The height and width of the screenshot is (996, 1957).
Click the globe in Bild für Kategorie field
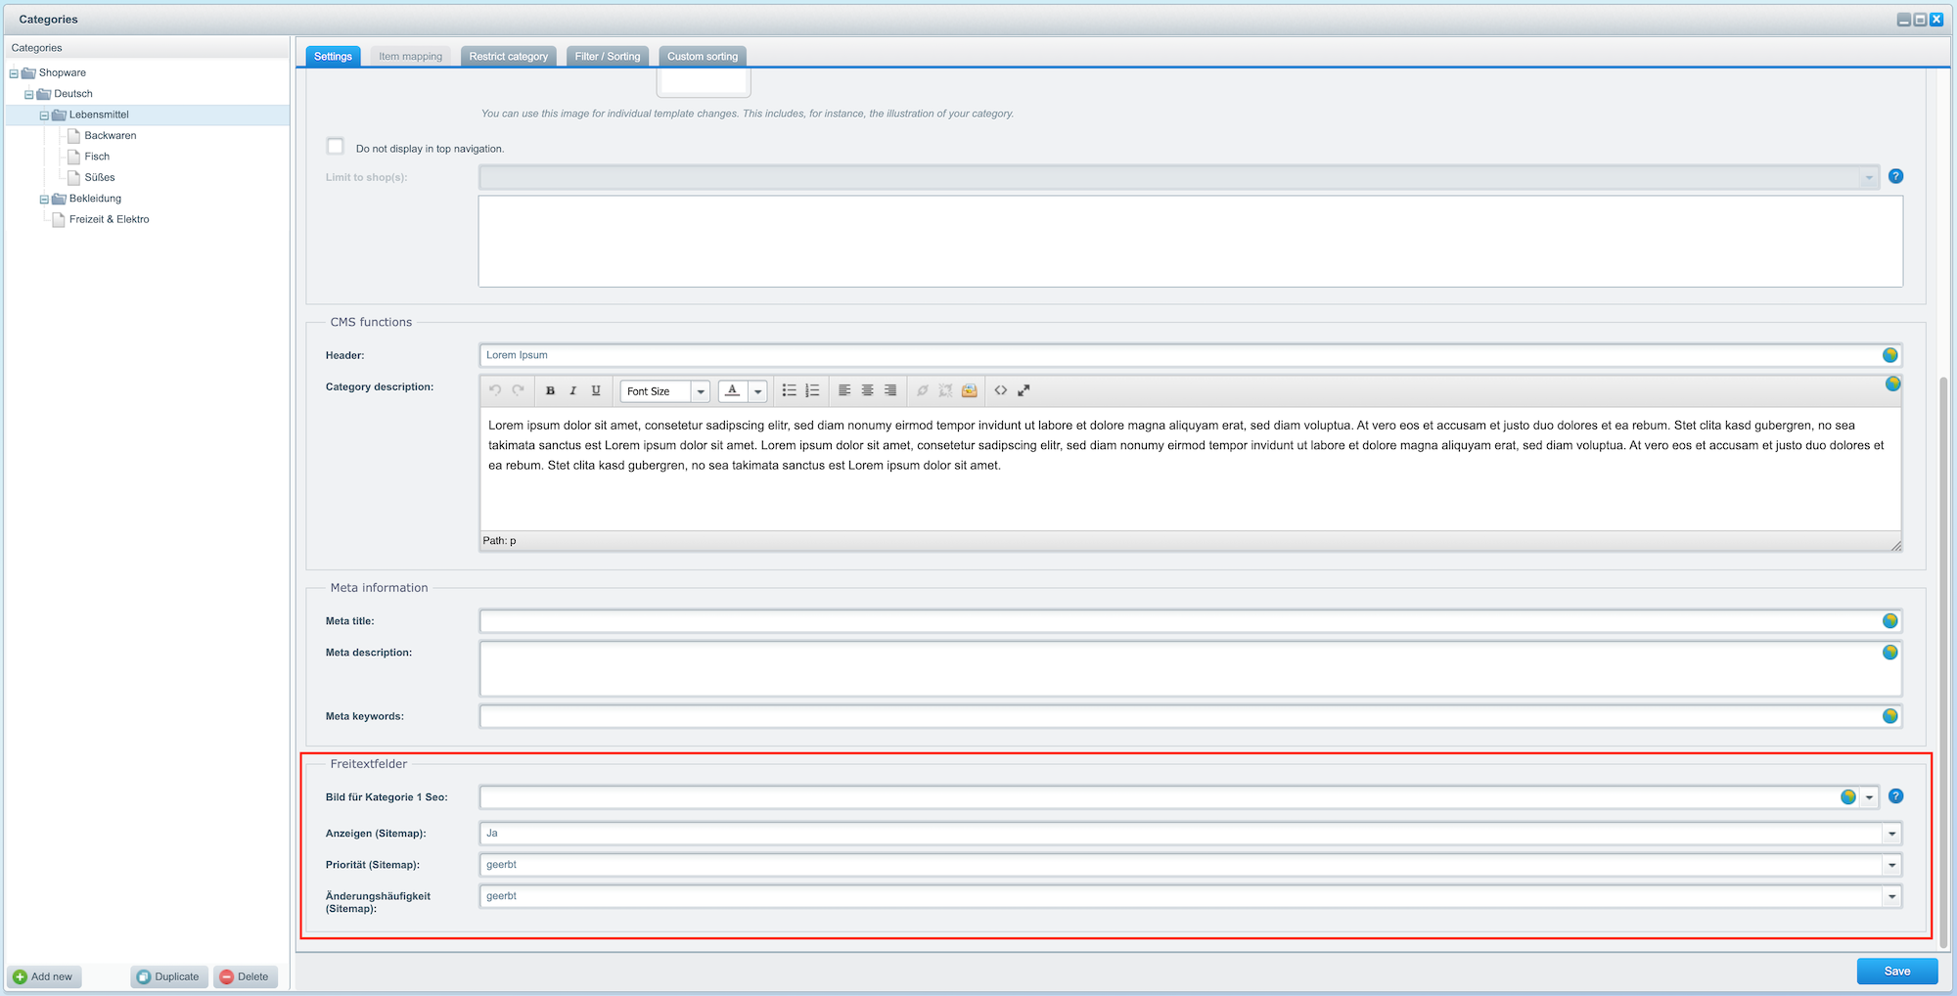point(1848,797)
